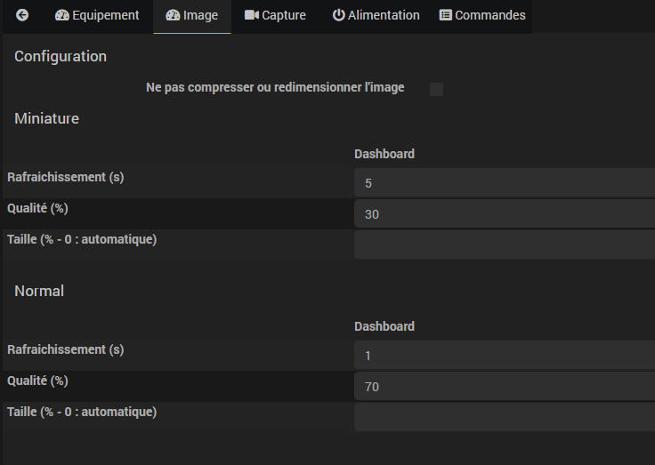655x465 pixels.
Task: Enable the do-not-compress image checkbox
Action: coord(436,89)
